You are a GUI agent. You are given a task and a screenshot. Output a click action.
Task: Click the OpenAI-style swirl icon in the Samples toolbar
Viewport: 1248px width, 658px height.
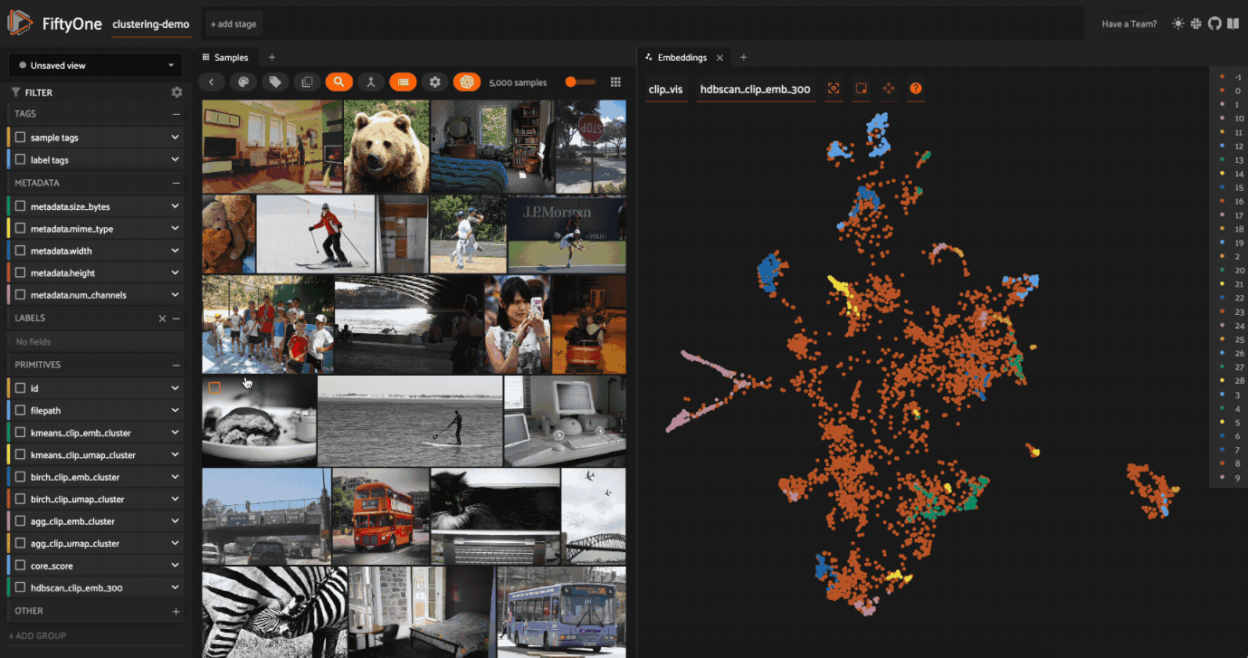coord(467,81)
